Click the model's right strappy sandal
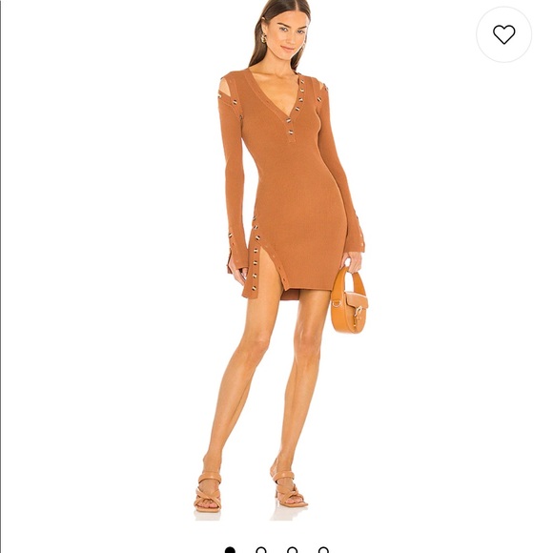 [208, 492]
